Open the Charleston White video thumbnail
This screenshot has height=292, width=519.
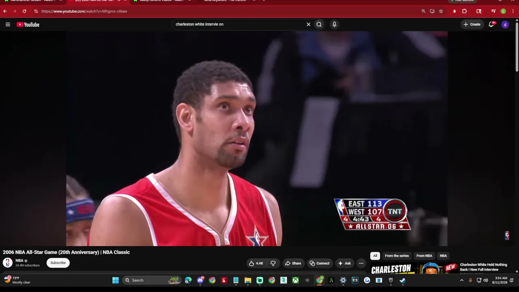click(413, 268)
